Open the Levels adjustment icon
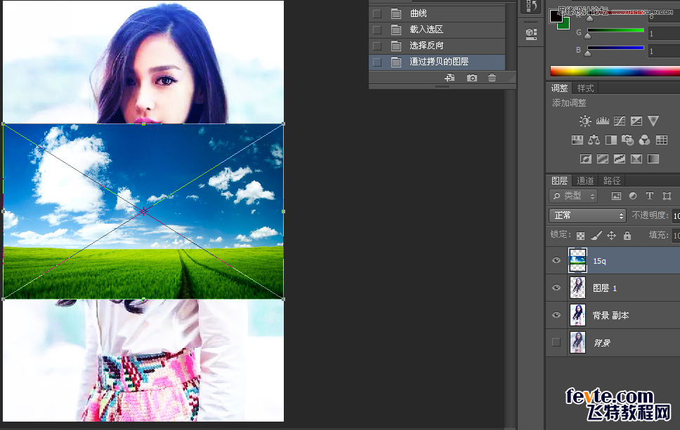680x430 pixels. point(602,121)
